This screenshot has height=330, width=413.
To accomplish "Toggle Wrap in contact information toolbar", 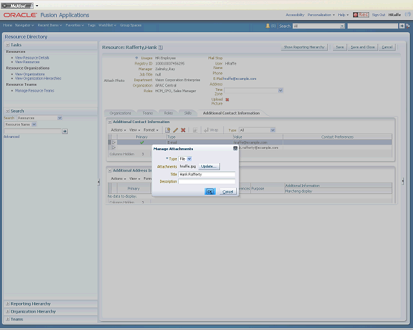I will click(x=211, y=130).
